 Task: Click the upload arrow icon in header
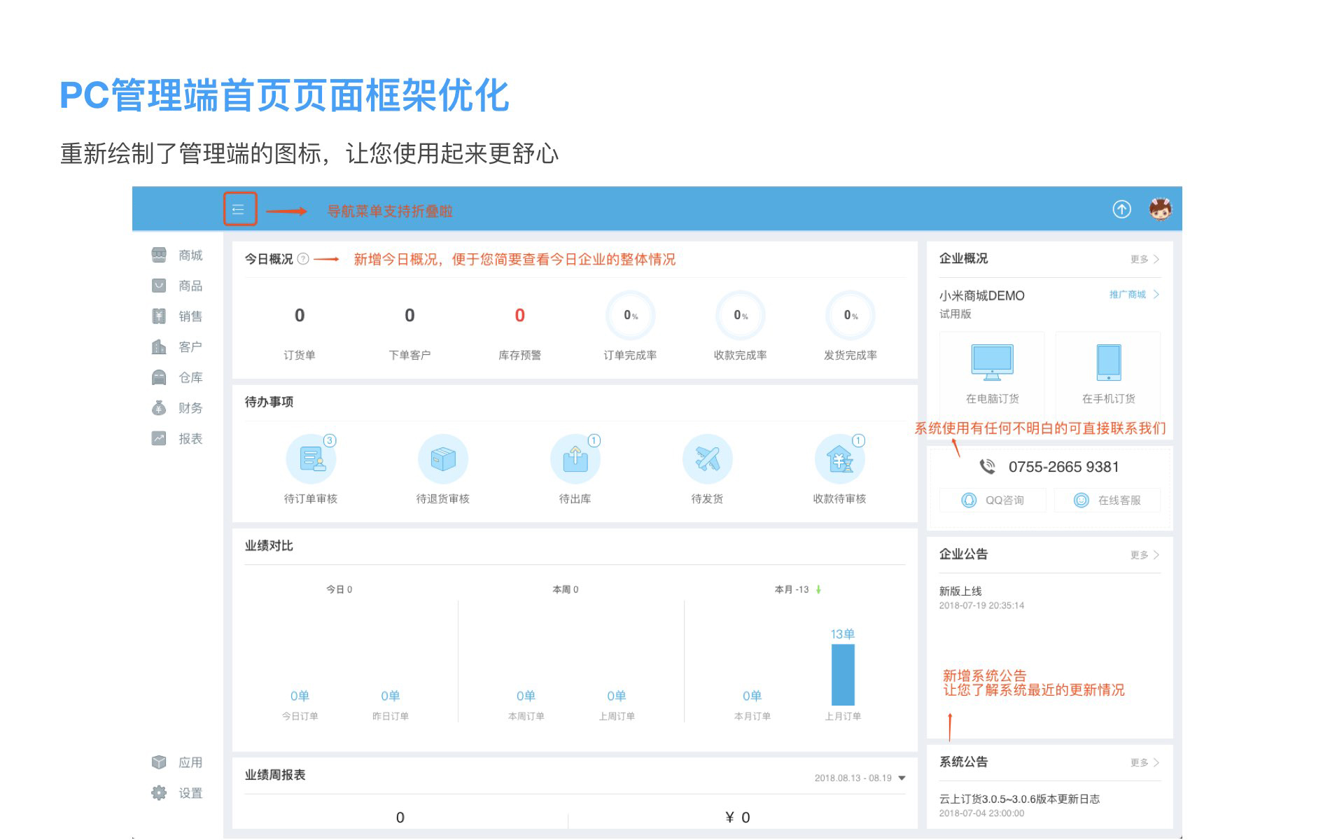point(1121,209)
